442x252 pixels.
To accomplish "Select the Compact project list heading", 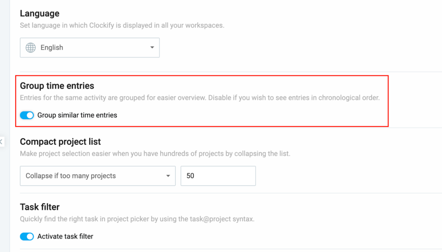I will (60, 142).
